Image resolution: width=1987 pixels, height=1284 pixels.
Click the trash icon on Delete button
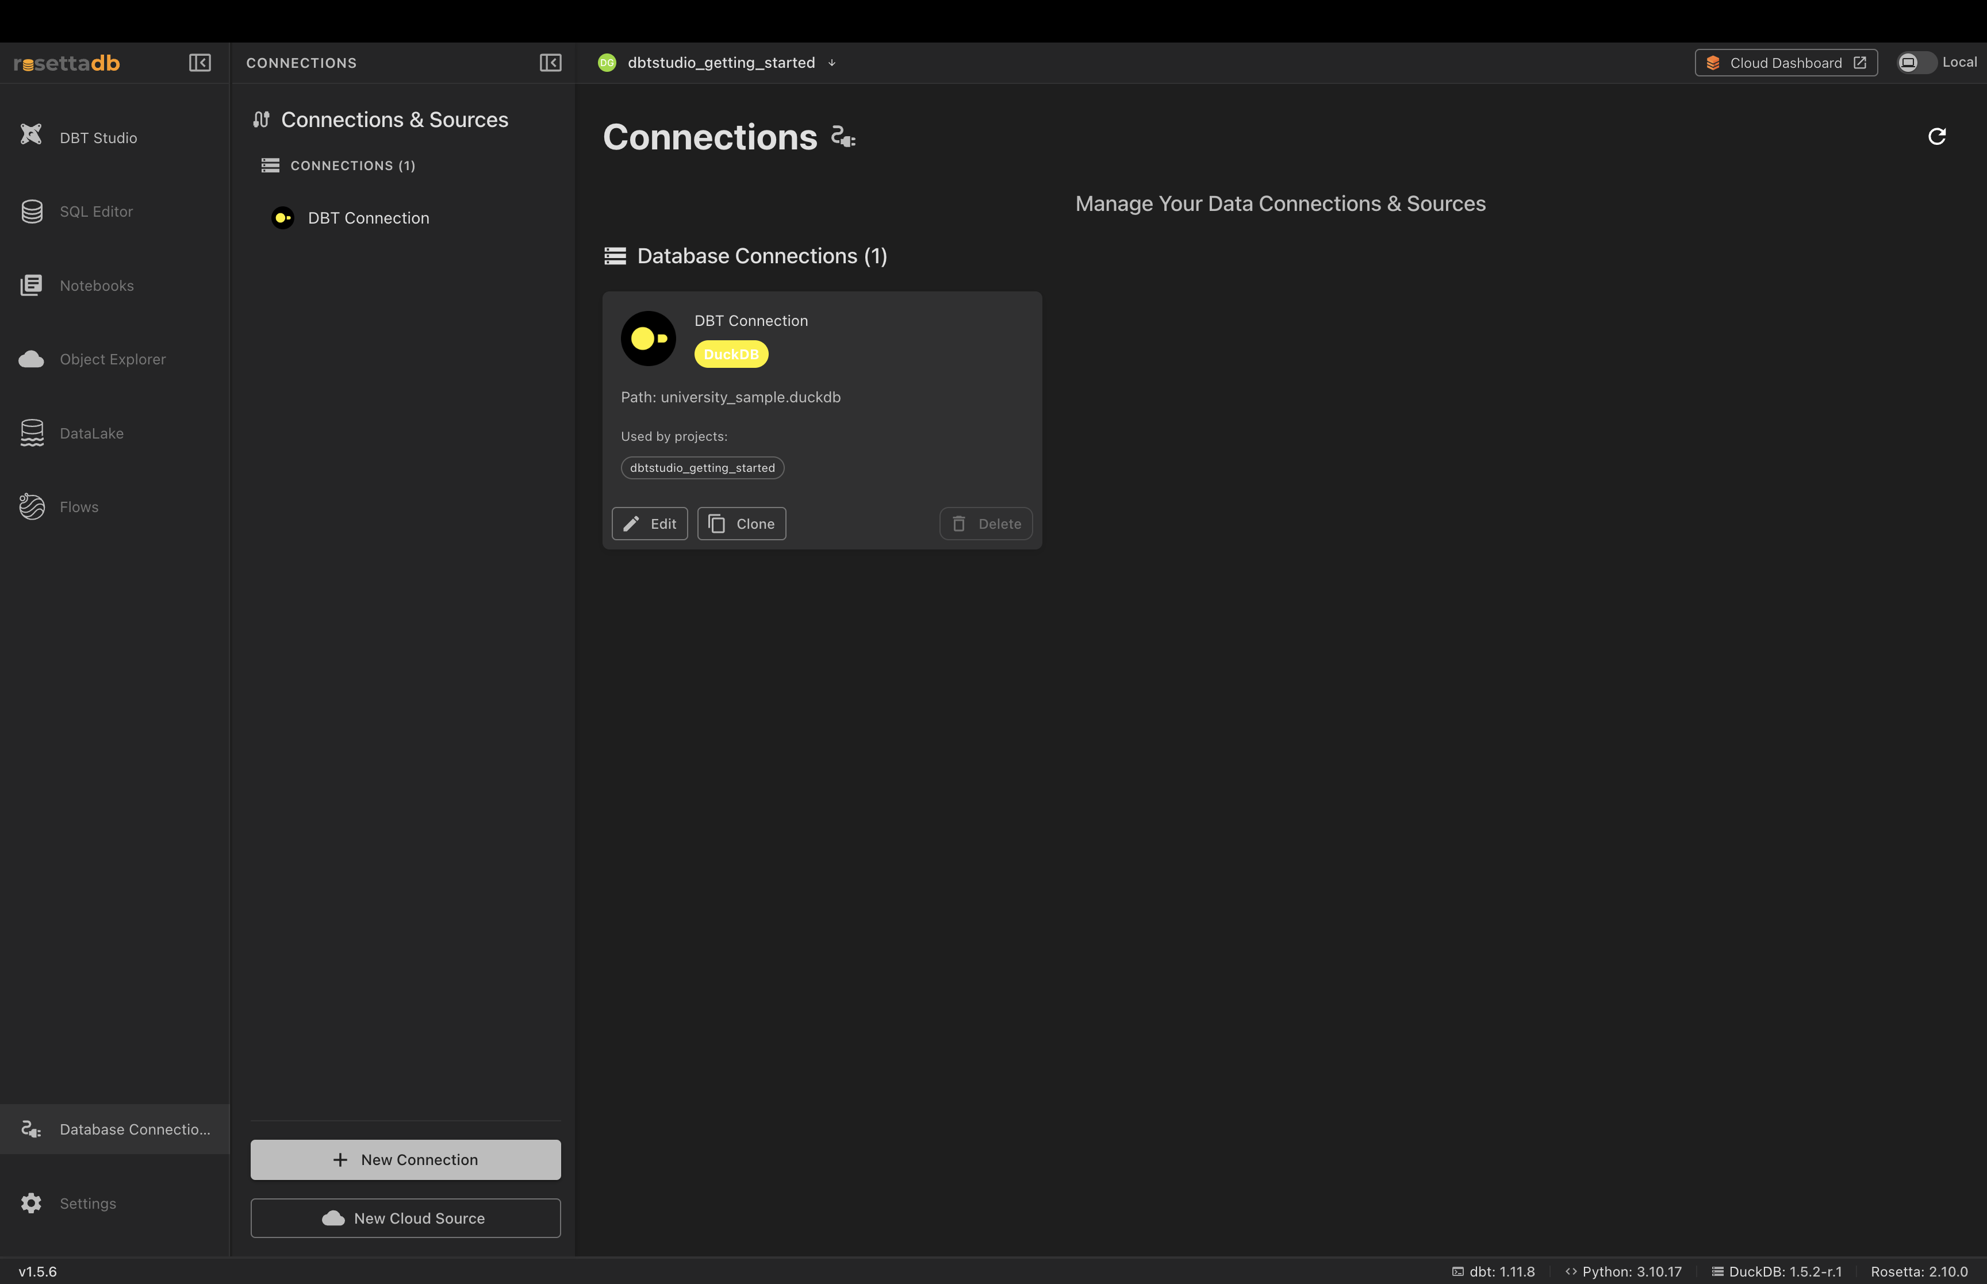click(x=959, y=524)
